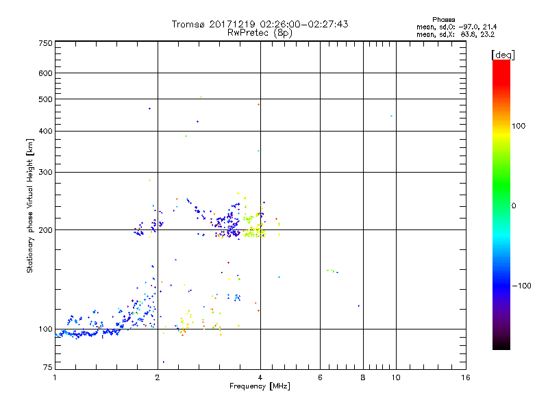
Task: Click the 'mean, sd,X: 83.8, 23.2' line
Action: pyautogui.click(x=456, y=34)
